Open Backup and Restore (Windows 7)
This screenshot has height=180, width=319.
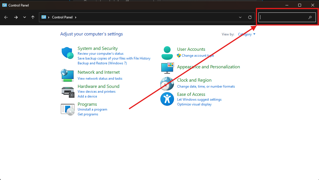tap(102, 63)
